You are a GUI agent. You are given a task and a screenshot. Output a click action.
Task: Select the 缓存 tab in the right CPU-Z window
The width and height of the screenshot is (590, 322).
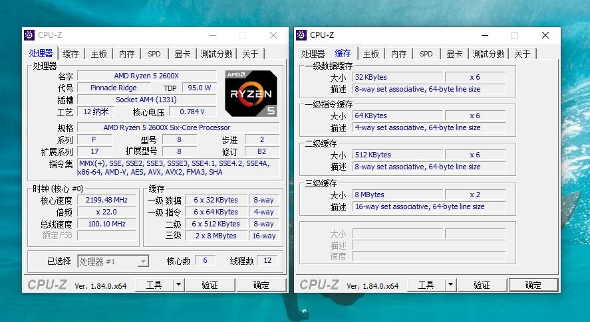coord(343,53)
